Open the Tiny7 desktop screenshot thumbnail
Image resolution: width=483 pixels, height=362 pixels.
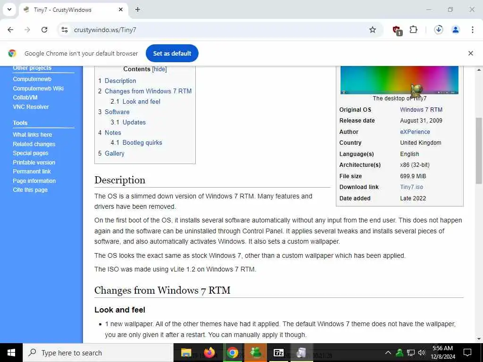(399, 80)
